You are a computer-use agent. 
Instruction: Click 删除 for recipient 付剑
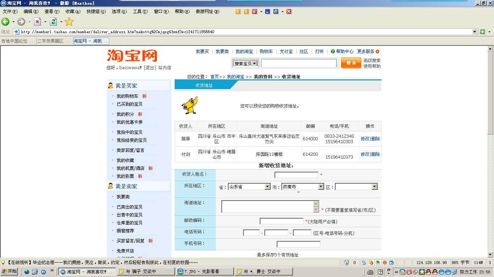(x=375, y=154)
